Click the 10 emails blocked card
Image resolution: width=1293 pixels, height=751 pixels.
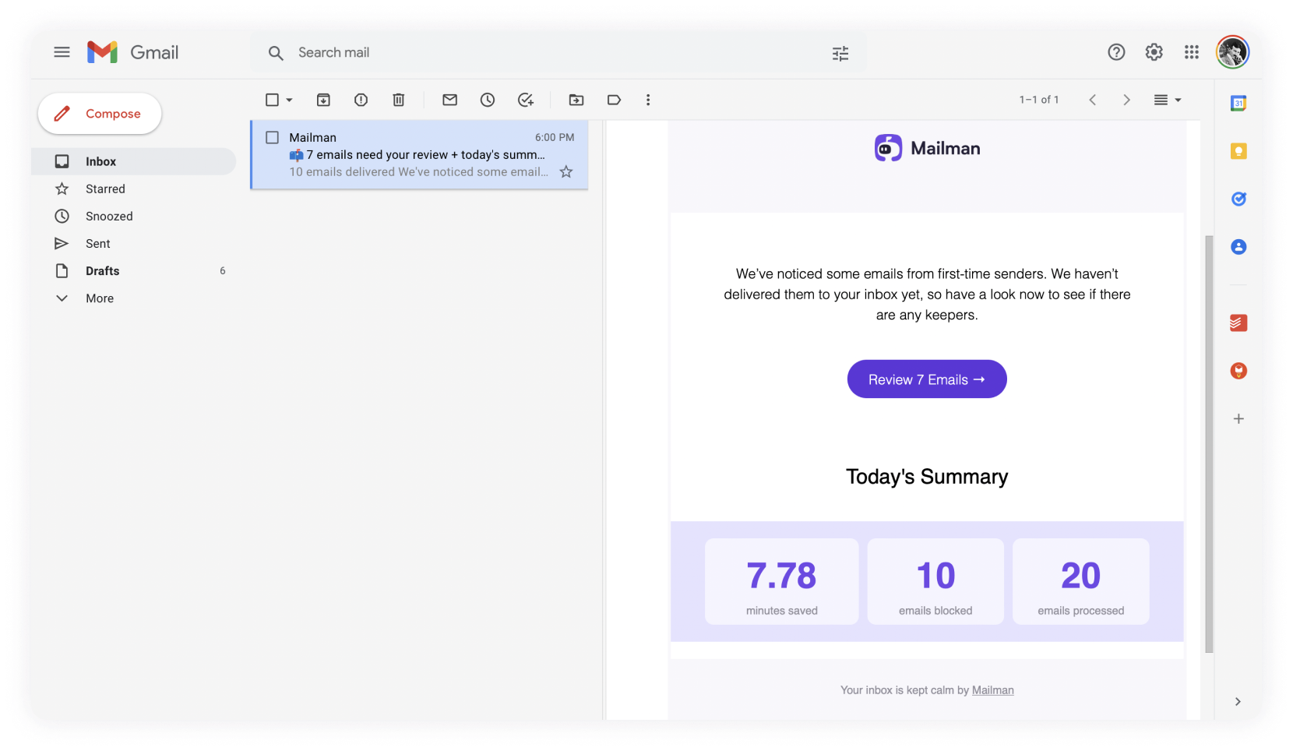click(x=935, y=581)
